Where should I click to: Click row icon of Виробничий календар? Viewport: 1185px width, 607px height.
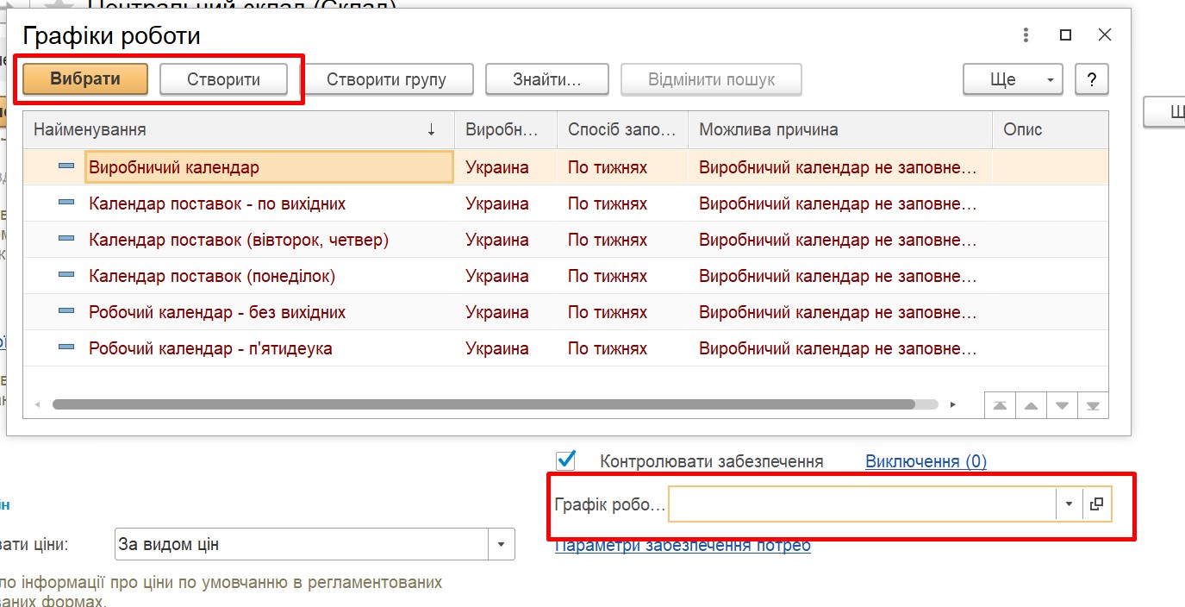pyautogui.click(x=66, y=166)
